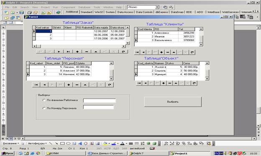Click the horizontal scrollbar of Заказ table
The width and height of the screenshot is (261, 156).
79,46
